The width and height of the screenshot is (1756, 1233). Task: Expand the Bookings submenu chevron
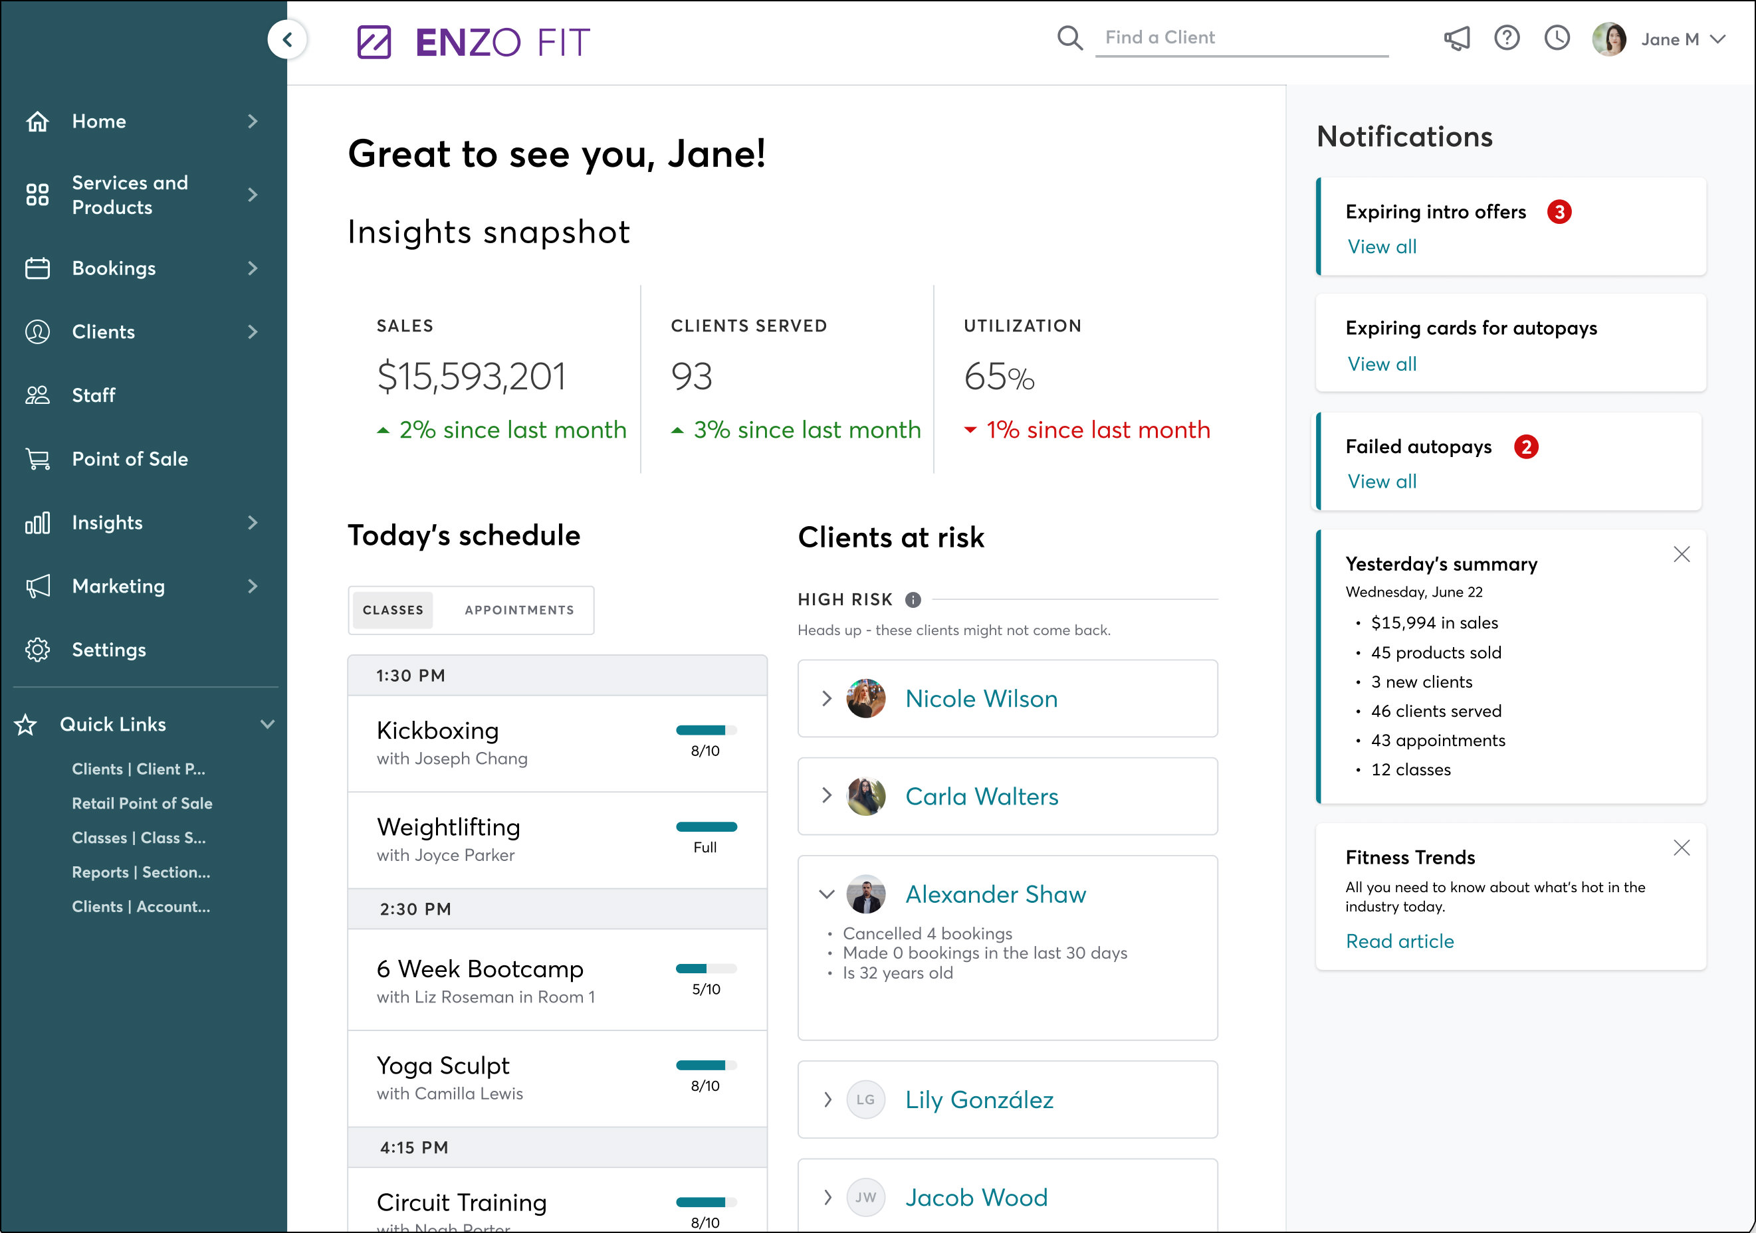click(x=253, y=268)
